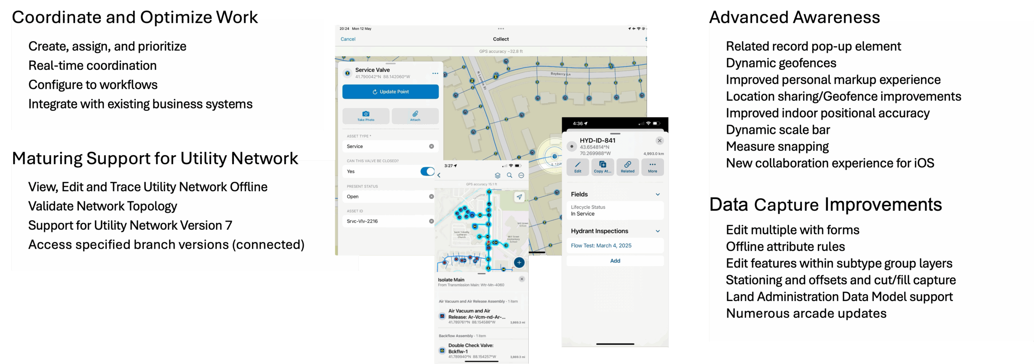The image size is (1034, 364).
Task: Collapse the Fields section
Action: pos(658,194)
